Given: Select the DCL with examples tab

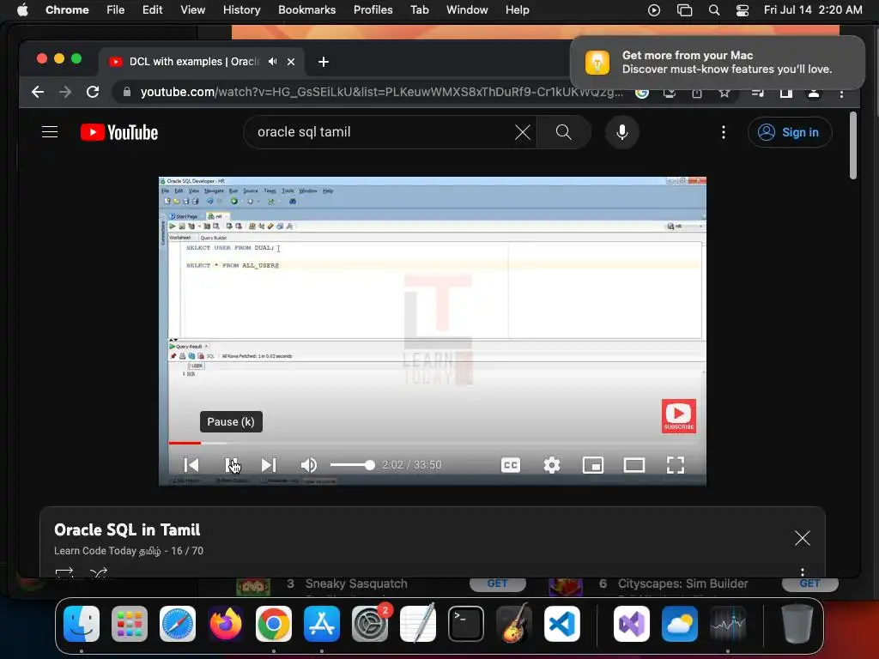Looking at the screenshot, I should [x=194, y=62].
